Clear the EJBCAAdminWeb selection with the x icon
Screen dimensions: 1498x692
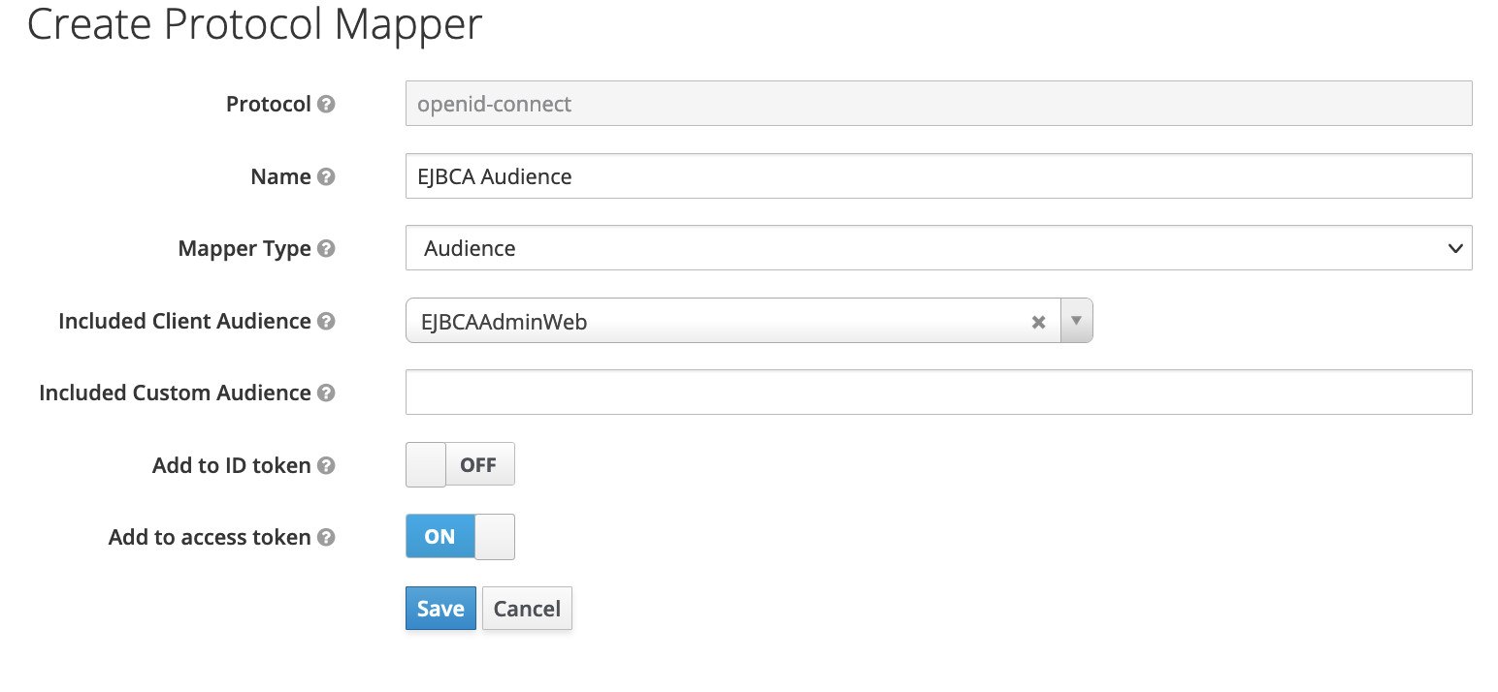pos(1038,322)
